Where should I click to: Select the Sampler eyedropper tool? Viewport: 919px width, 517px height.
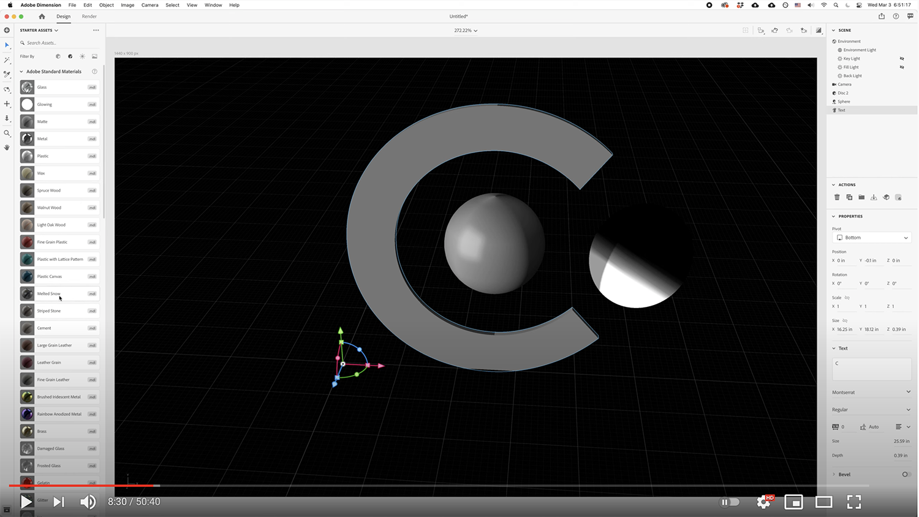(7, 75)
